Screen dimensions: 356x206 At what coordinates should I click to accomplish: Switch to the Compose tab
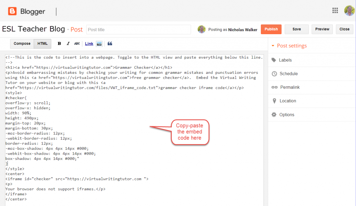22,44
